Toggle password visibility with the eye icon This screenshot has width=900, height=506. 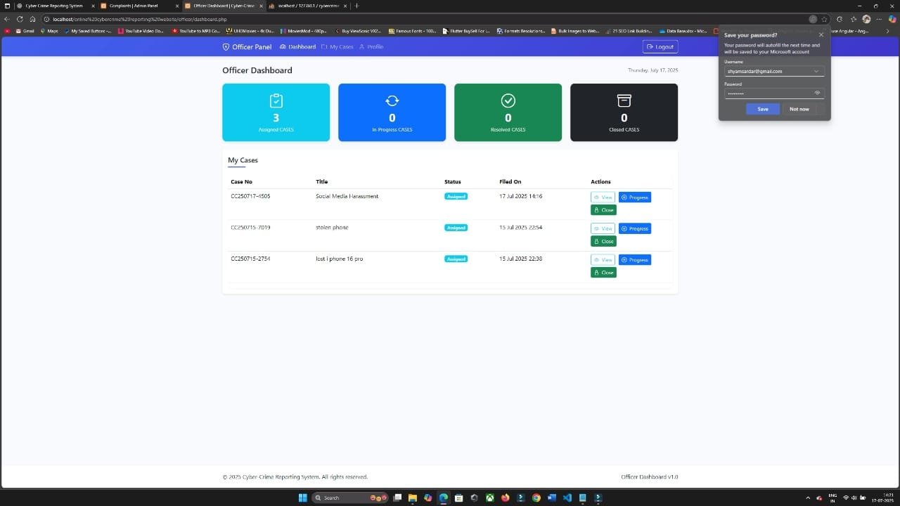point(817,93)
